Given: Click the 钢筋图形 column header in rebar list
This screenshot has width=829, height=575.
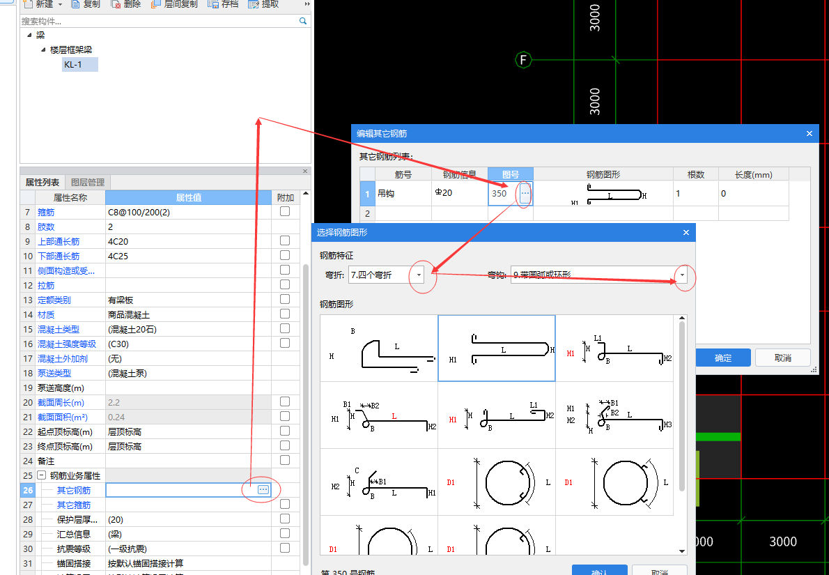Looking at the screenshot, I should pos(603,174).
